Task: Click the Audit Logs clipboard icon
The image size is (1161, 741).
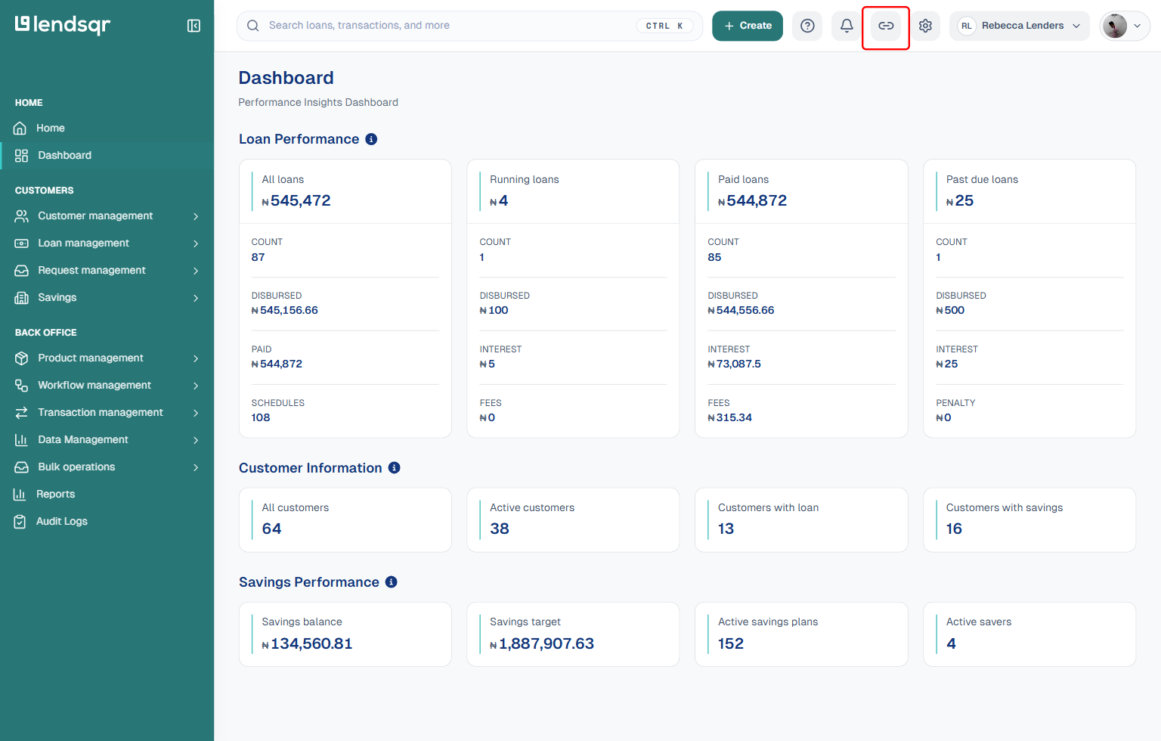Action: [20, 522]
